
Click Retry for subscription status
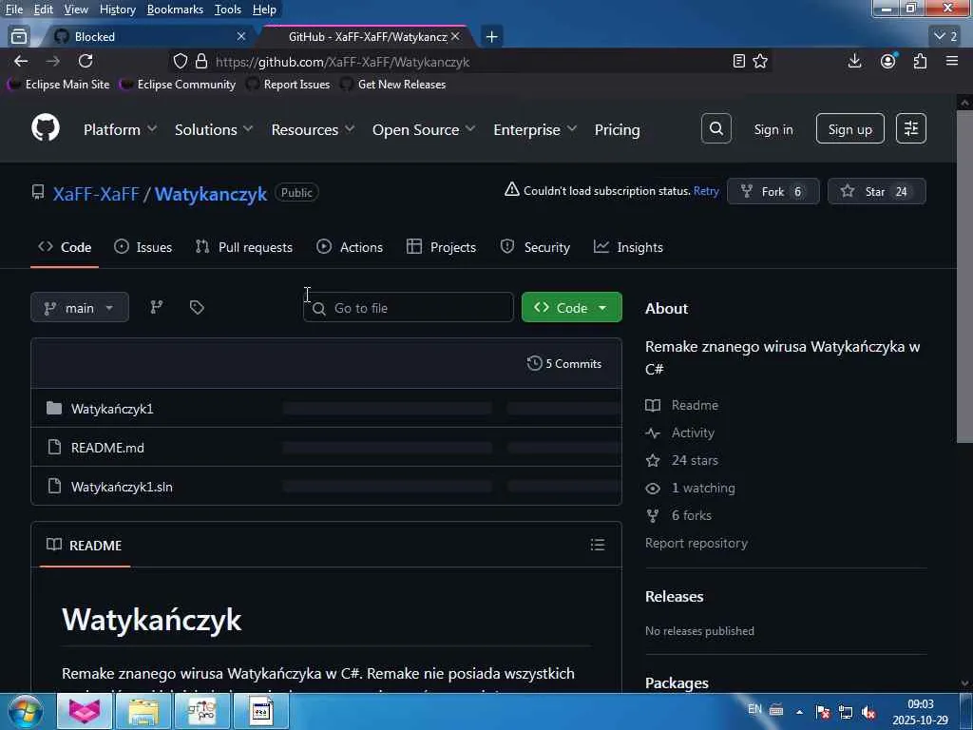point(706,190)
